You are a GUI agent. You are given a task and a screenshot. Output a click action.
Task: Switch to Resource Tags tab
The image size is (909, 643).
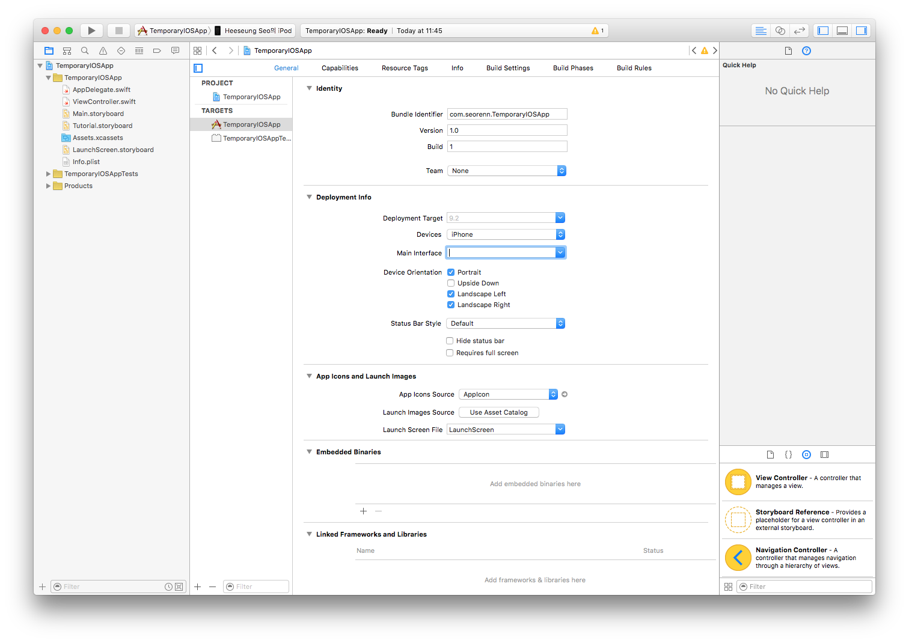click(405, 68)
